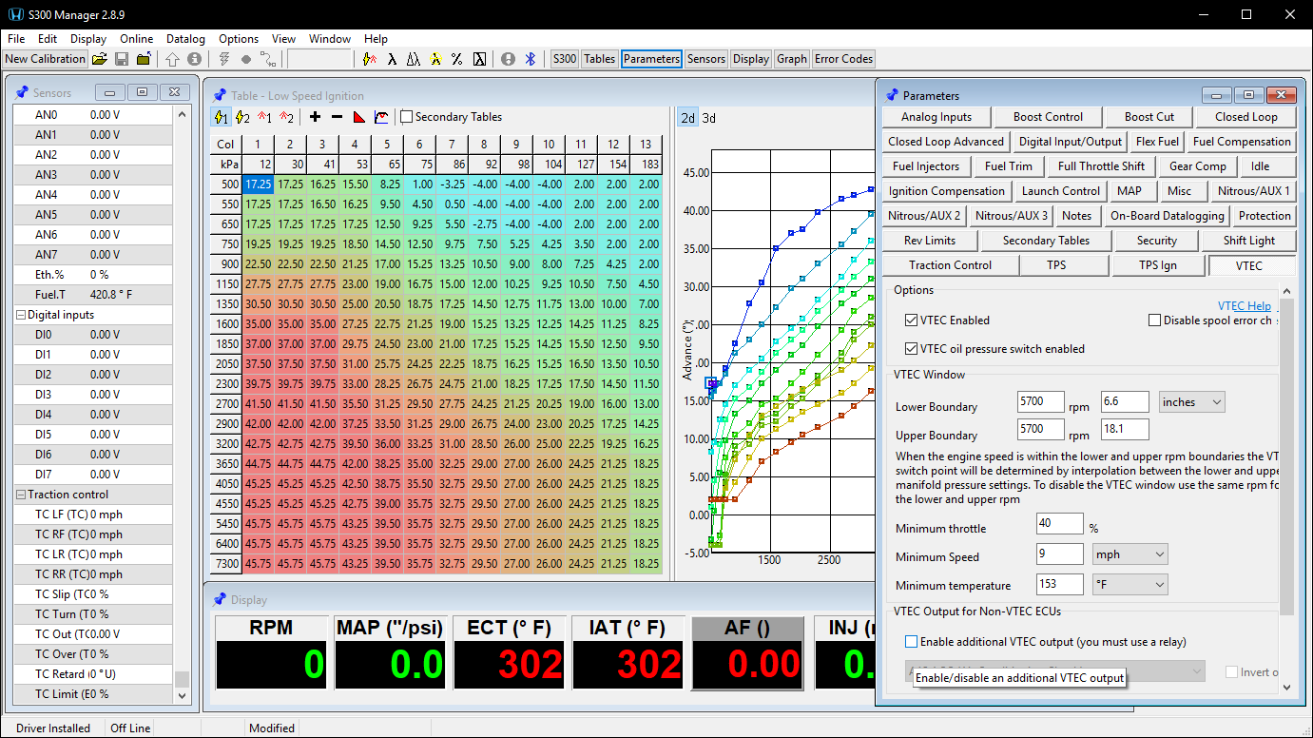Enable additional VTEC output checkbox
This screenshot has width=1313, height=738.
click(912, 642)
